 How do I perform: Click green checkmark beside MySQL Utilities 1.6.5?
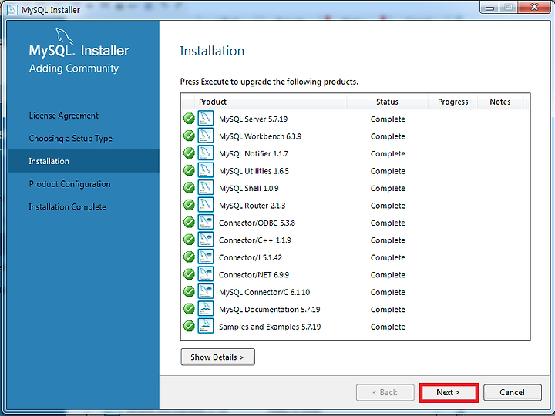coord(189,170)
